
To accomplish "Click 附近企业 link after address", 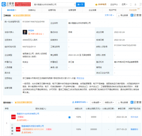I will click(80, 78).
